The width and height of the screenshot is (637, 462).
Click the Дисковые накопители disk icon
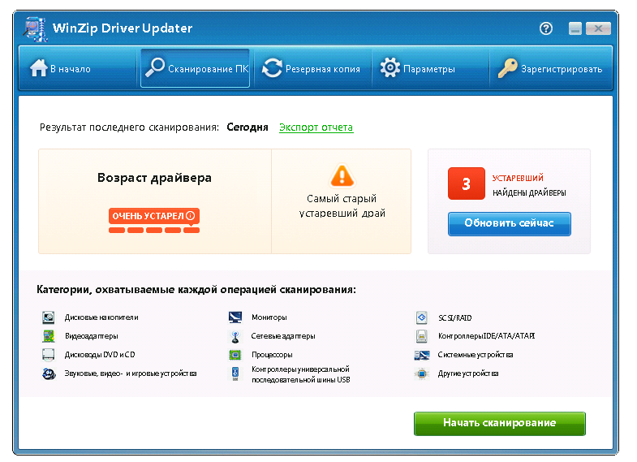pos(49,317)
